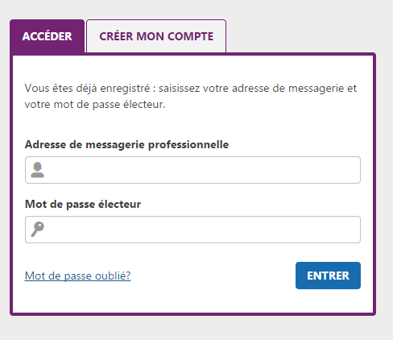This screenshot has height=340, width=393.
Task: Select the person avatar icon
Action: (37, 170)
